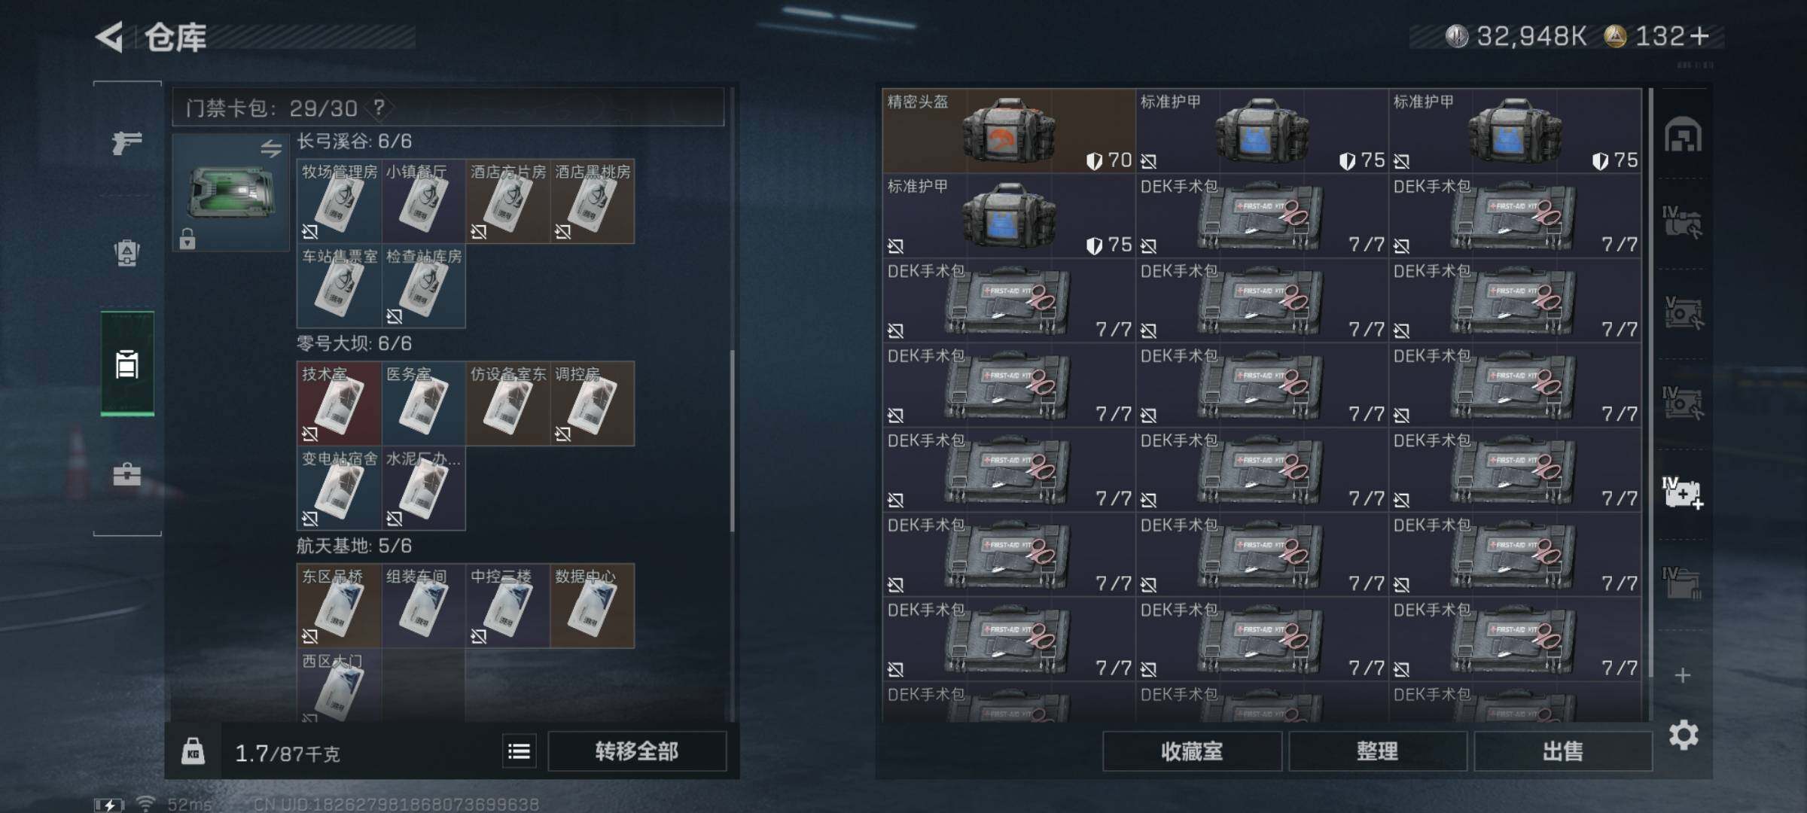This screenshot has width=1807, height=813.
Task: Click the main warehouse icon on the right sidebar
Action: [1683, 135]
